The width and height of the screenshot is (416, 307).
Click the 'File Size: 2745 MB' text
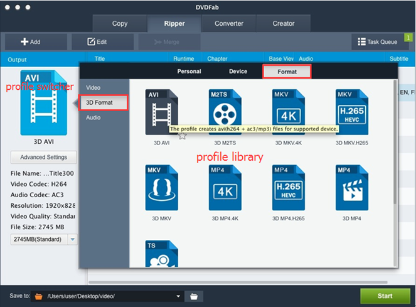pyautogui.click(x=38, y=227)
